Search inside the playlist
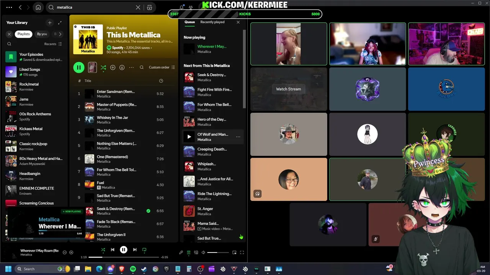Image resolution: width=490 pixels, height=275 pixels. tap(142, 68)
